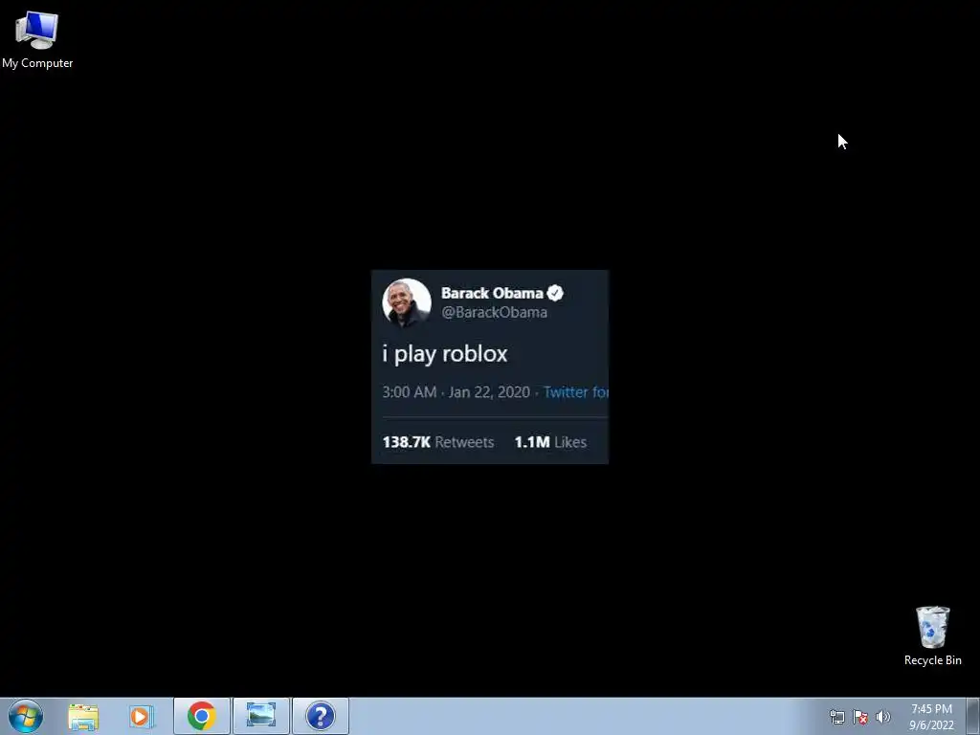980x735 pixels.
Task: Click the Show Desktop strip beside the clock
Action: 973,716
